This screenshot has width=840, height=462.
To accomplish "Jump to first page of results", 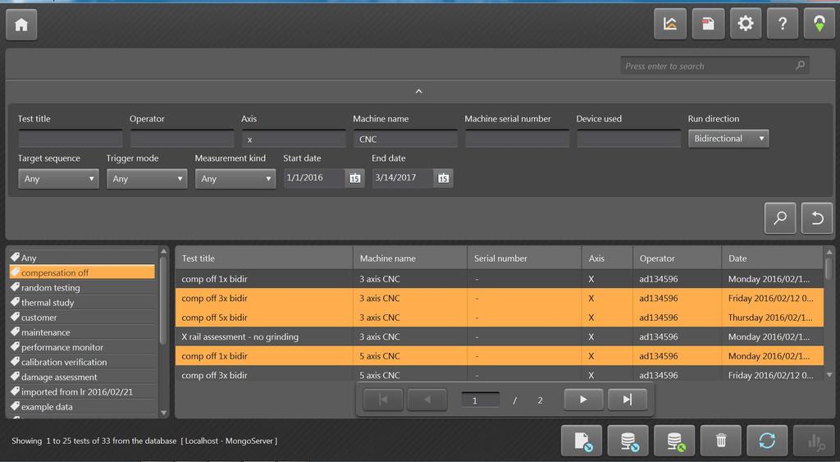I will (x=383, y=400).
